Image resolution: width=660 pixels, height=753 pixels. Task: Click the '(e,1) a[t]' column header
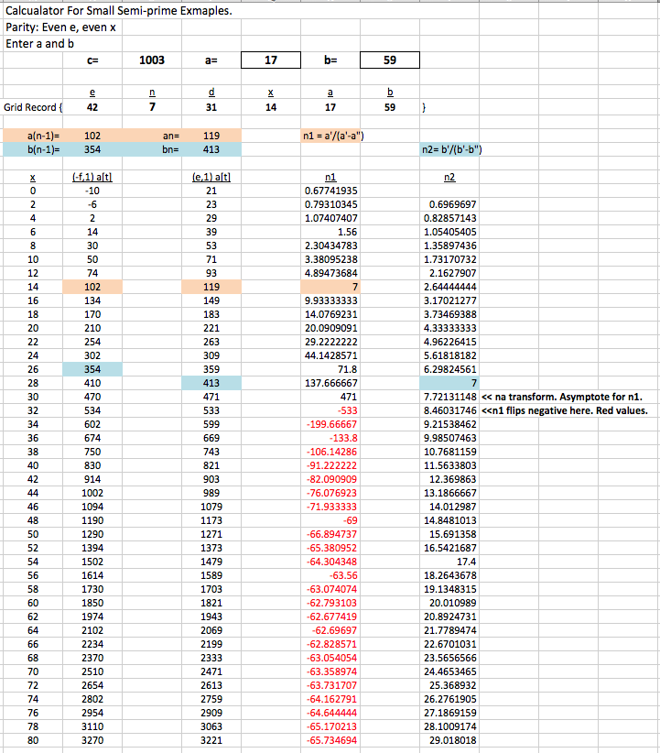click(x=211, y=177)
